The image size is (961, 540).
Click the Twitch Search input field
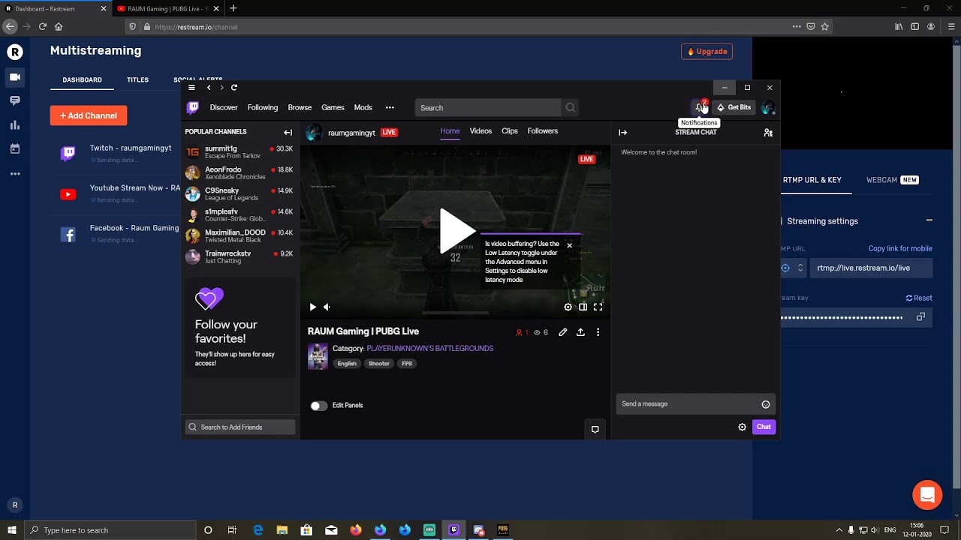coord(488,107)
